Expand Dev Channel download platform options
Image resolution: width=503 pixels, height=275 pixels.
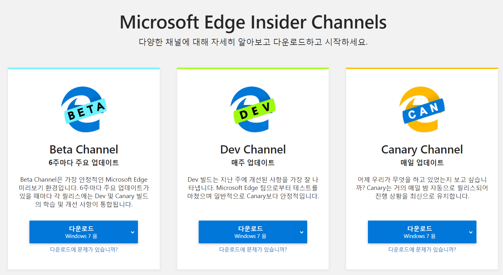(x=302, y=232)
